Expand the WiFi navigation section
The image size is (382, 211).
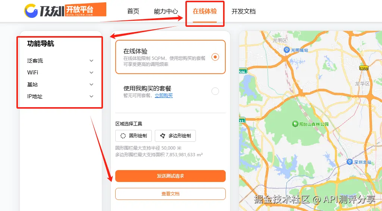coord(60,73)
